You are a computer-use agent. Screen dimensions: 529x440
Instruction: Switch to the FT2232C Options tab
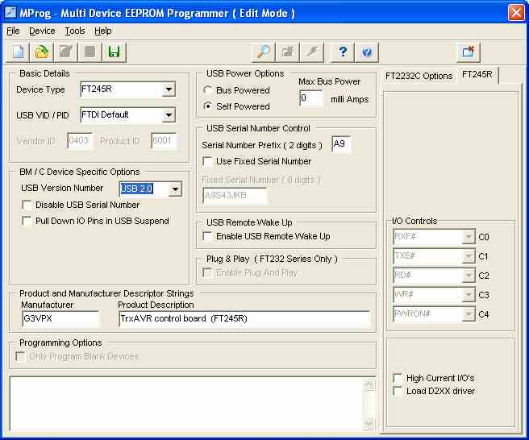click(419, 76)
